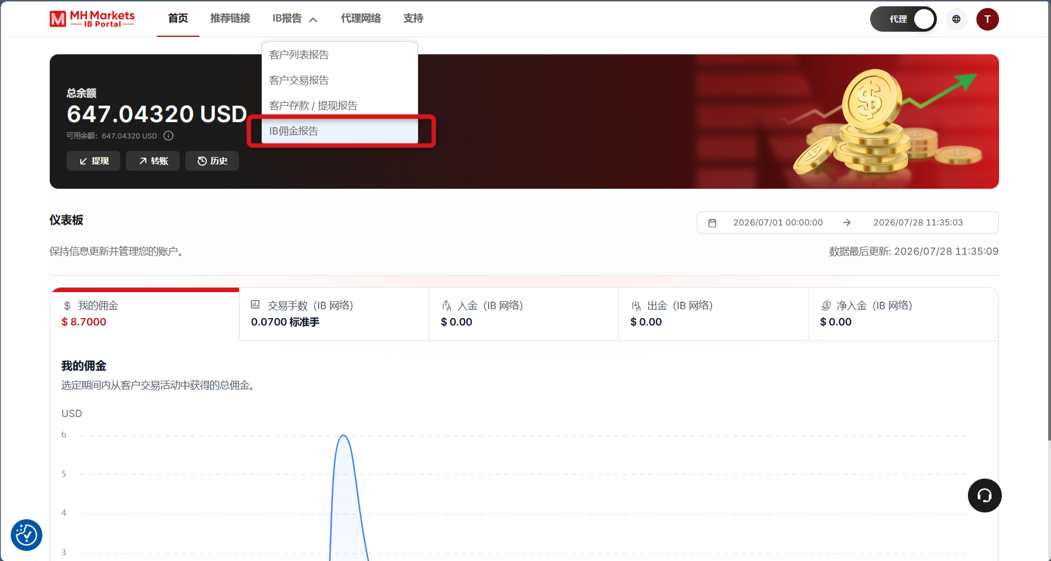This screenshot has width=1051, height=561.
Task: Select IB佣金报告 from dropdown
Action: [x=340, y=131]
